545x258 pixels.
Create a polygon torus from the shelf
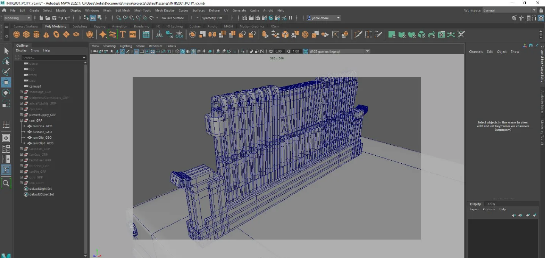click(56, 34)
